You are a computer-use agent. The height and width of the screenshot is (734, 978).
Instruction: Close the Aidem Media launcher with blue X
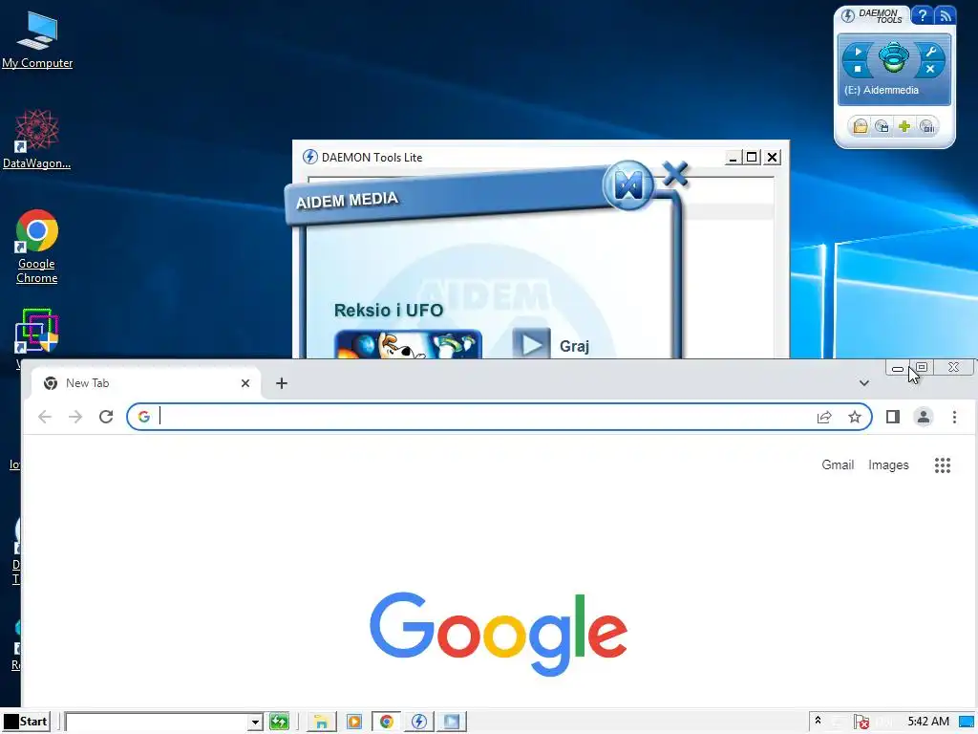(675, 174)
